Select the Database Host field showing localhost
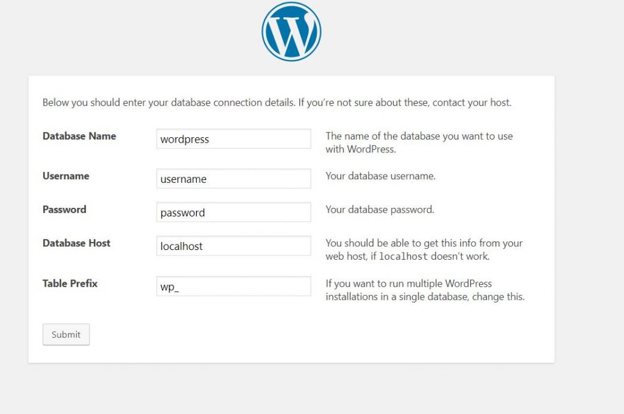This screenshot has height=414, width=624. click(x=233, y=246)
